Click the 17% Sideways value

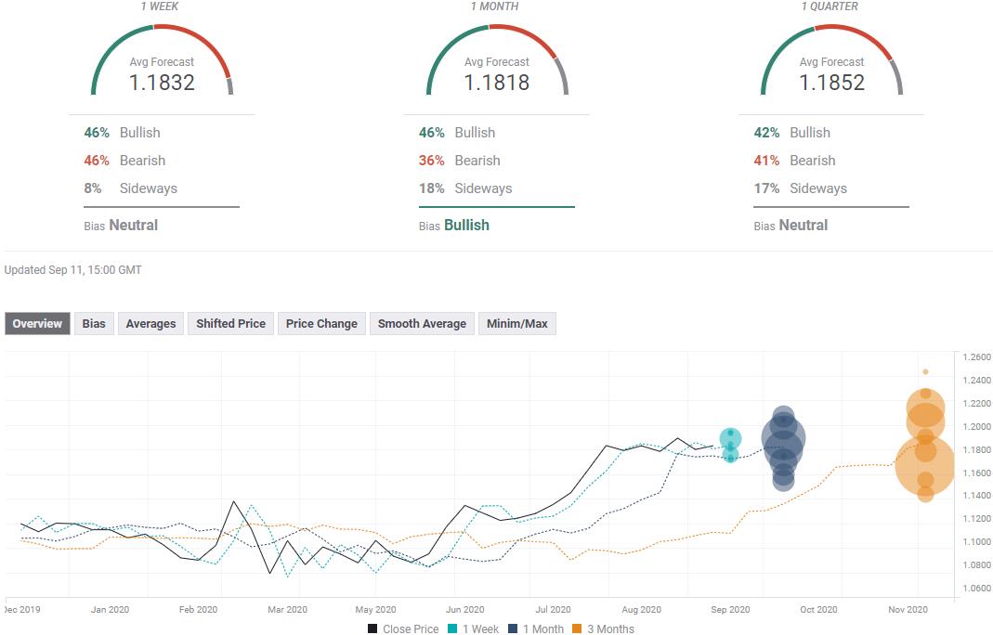(766, 188)
